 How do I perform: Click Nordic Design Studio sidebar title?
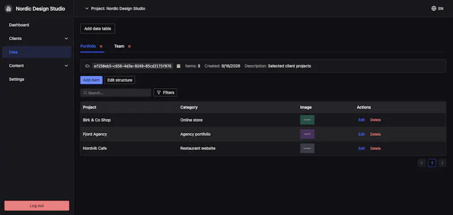(40, 9)
